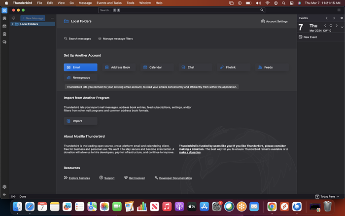Expand the mini day dropdown chevron

point(342,27)
